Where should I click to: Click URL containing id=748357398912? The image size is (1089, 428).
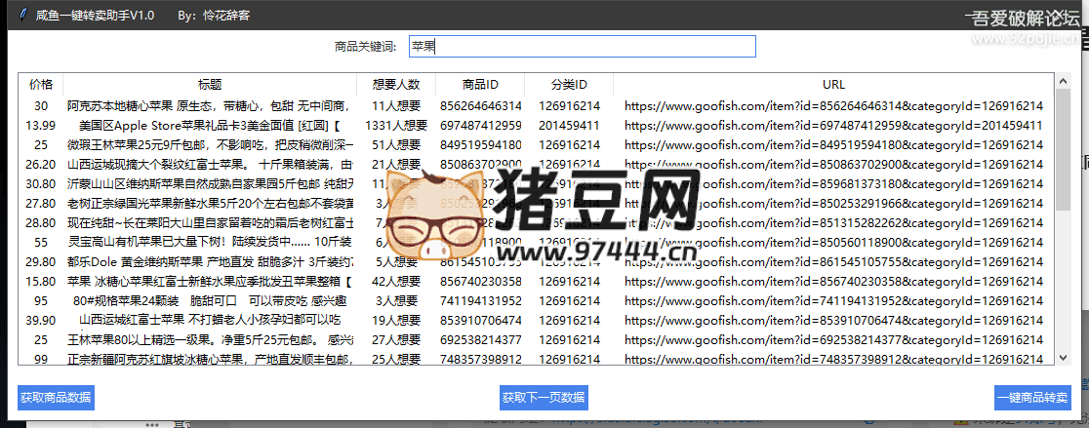pos(833,359)
